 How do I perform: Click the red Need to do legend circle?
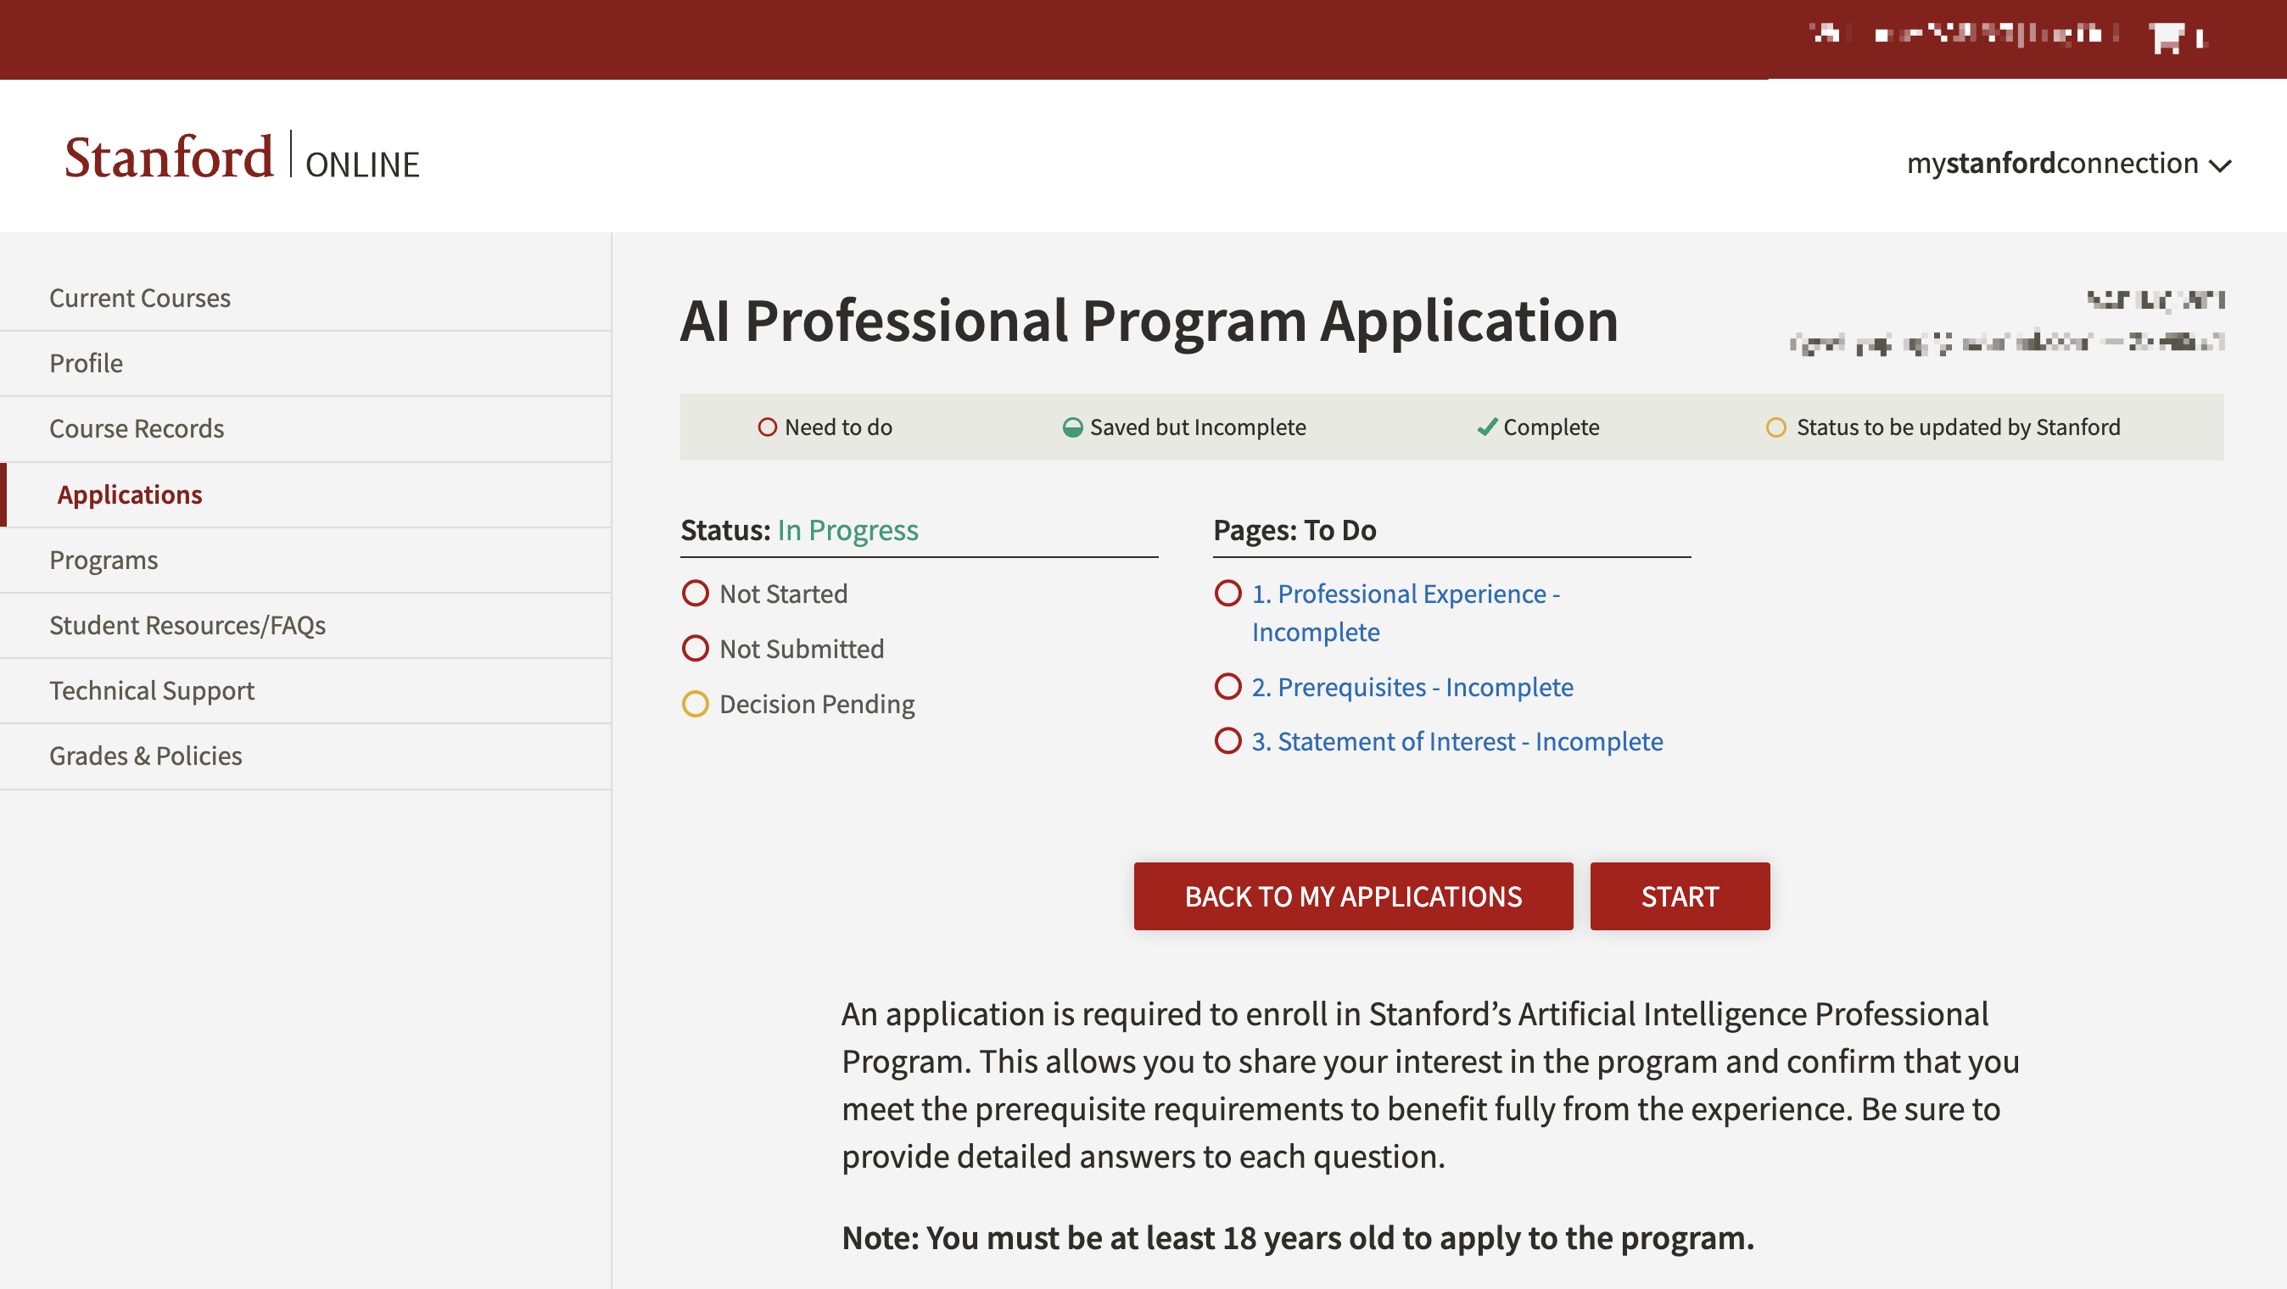click(767, 427)
